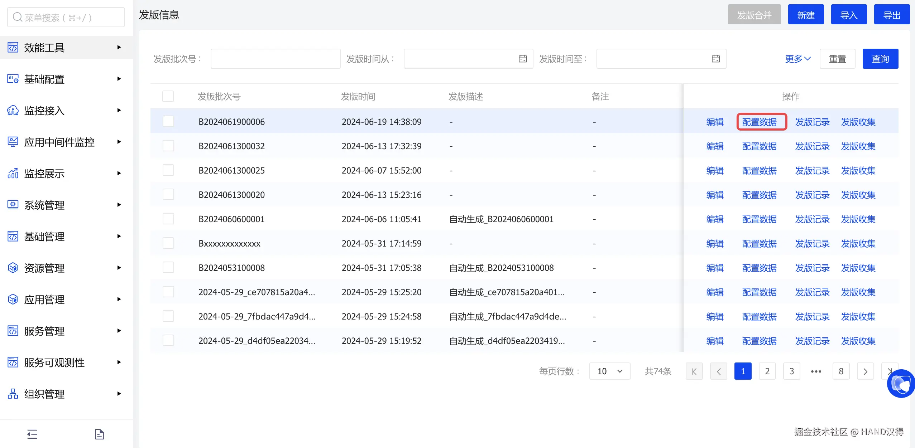915x448 pixels.
Task: Check the box for batch B2024061900006
Action: (168, 122)
